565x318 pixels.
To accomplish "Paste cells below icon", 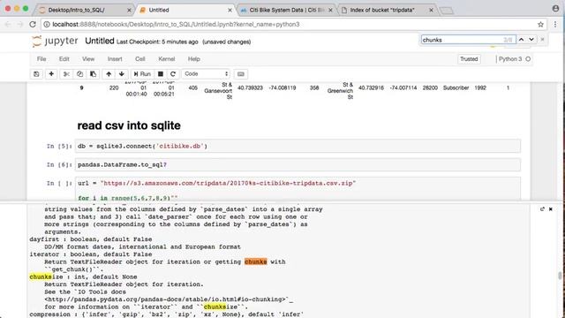I will [x=93, y=74].
